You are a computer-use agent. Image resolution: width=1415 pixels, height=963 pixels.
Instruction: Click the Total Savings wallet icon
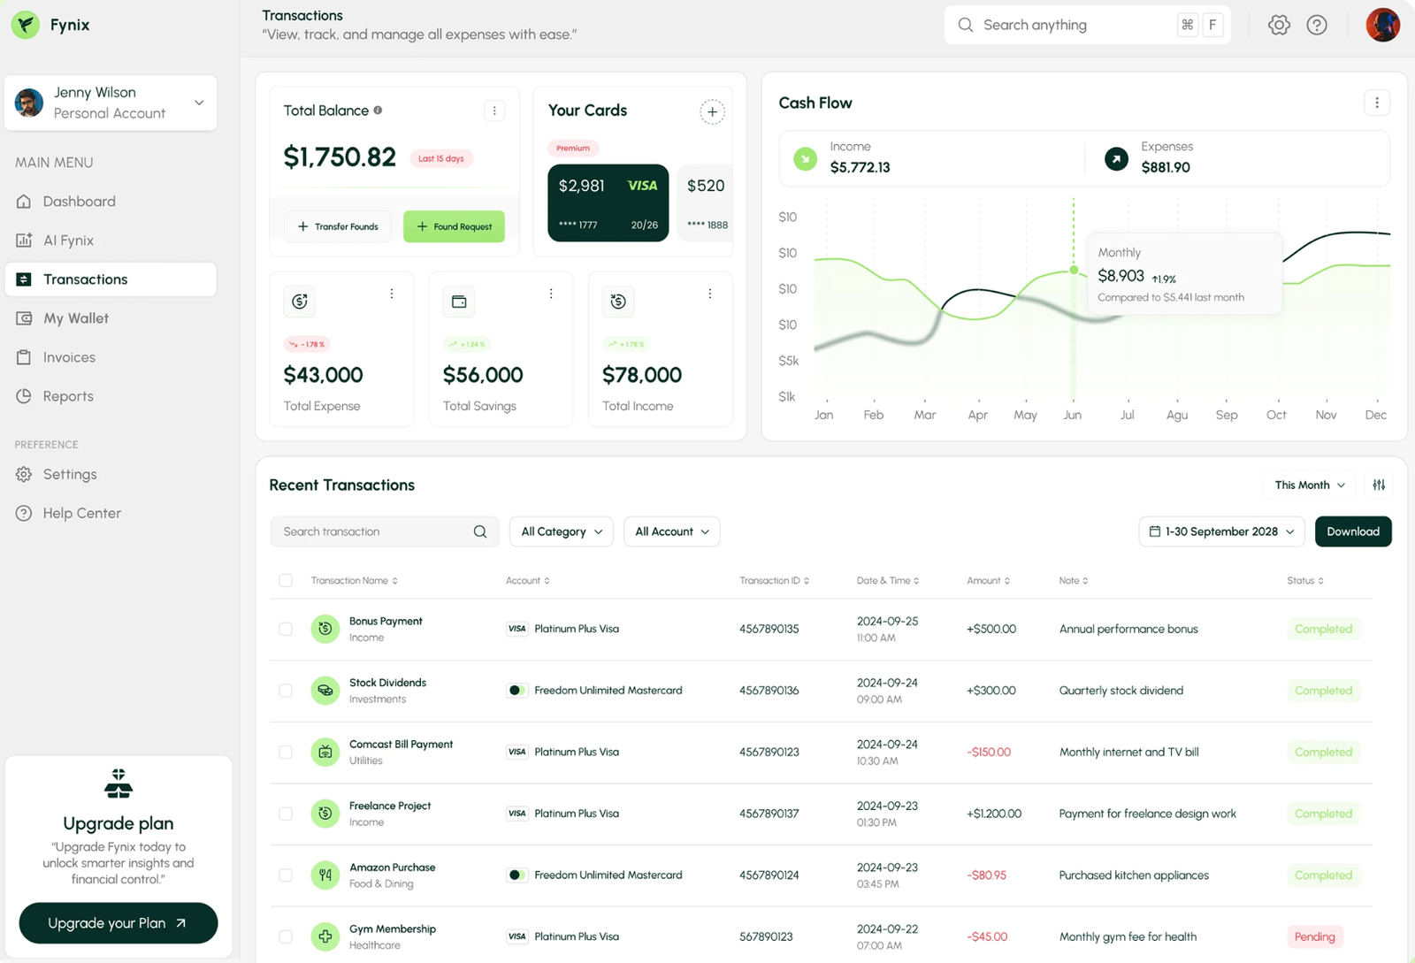[459, 302]
